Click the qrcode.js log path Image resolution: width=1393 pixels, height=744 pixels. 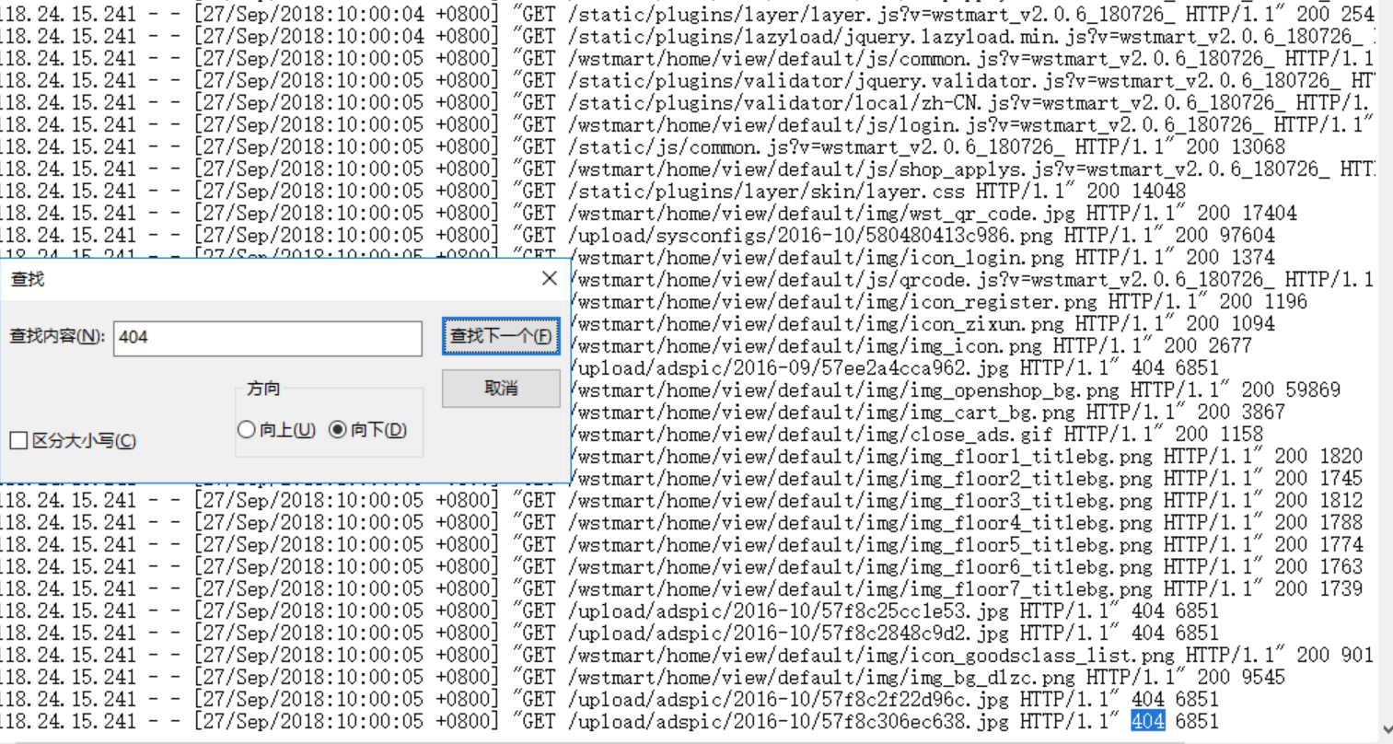coord(923,279)
